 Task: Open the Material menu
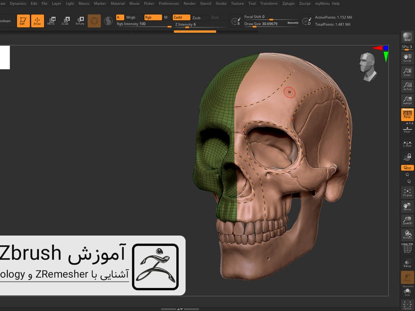pyautogui.click(x=118, y=3)
